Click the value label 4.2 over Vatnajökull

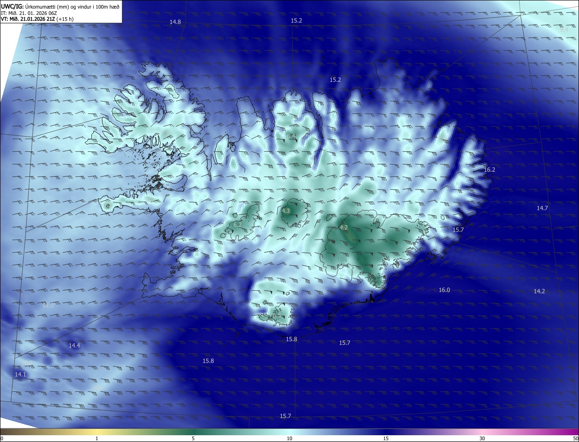point(343,228)
